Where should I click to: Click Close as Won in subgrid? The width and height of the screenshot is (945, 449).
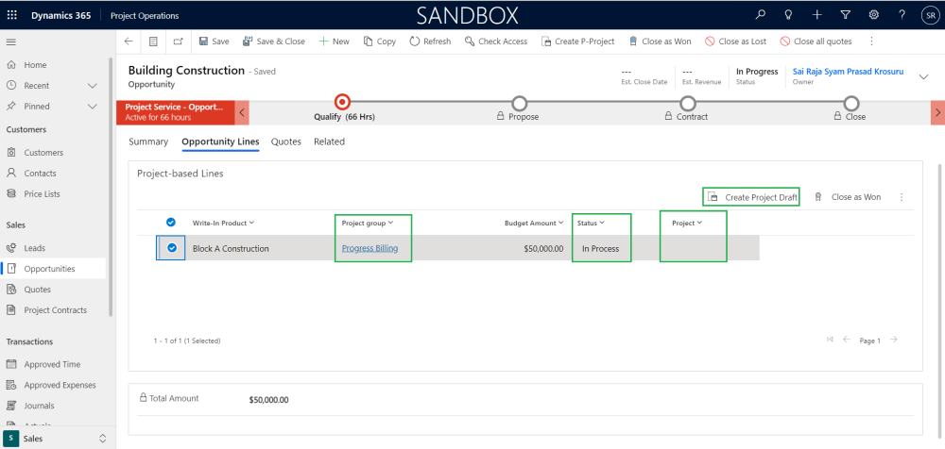pos(848,197)
